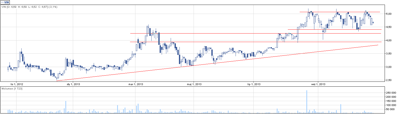Click the 'mar 1, 2013' date label
397x114 pixels.
coord(136,84)
